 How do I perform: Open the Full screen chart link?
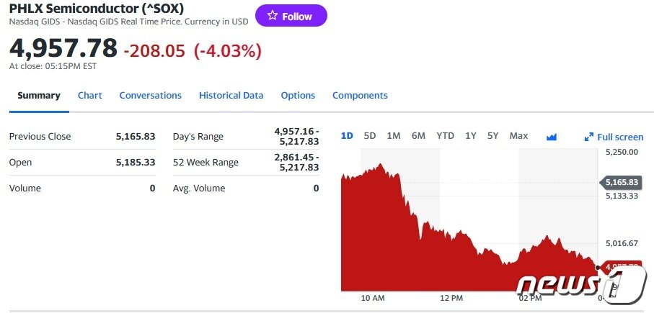point(620,137)
